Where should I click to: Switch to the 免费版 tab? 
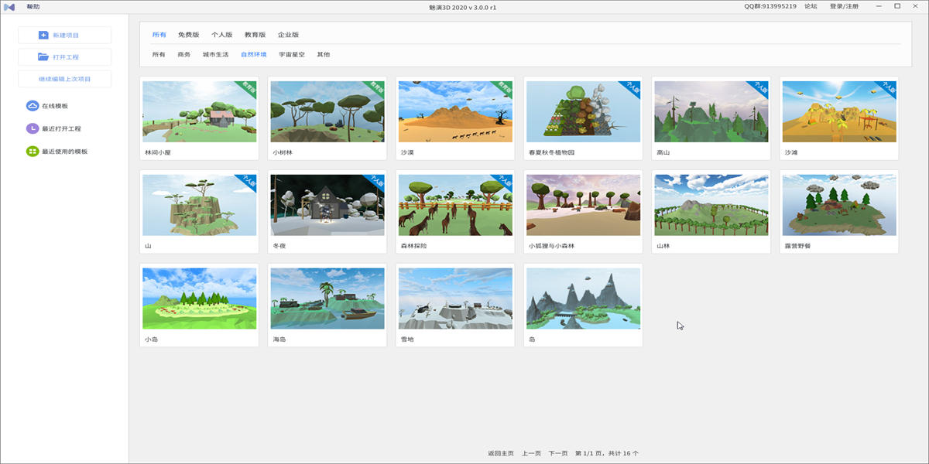pyautogui.click(x=188, y=35)
